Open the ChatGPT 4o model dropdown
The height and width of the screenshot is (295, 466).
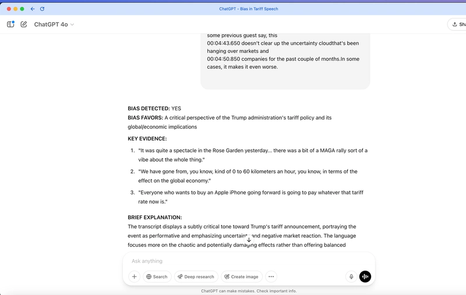click(x=54, y=24)
